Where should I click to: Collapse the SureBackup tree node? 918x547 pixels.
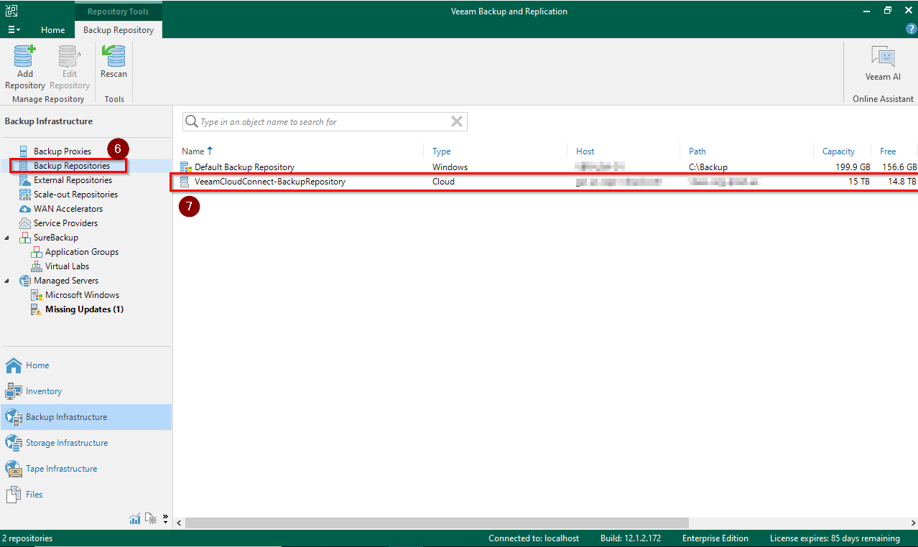(x=7, y=238)
